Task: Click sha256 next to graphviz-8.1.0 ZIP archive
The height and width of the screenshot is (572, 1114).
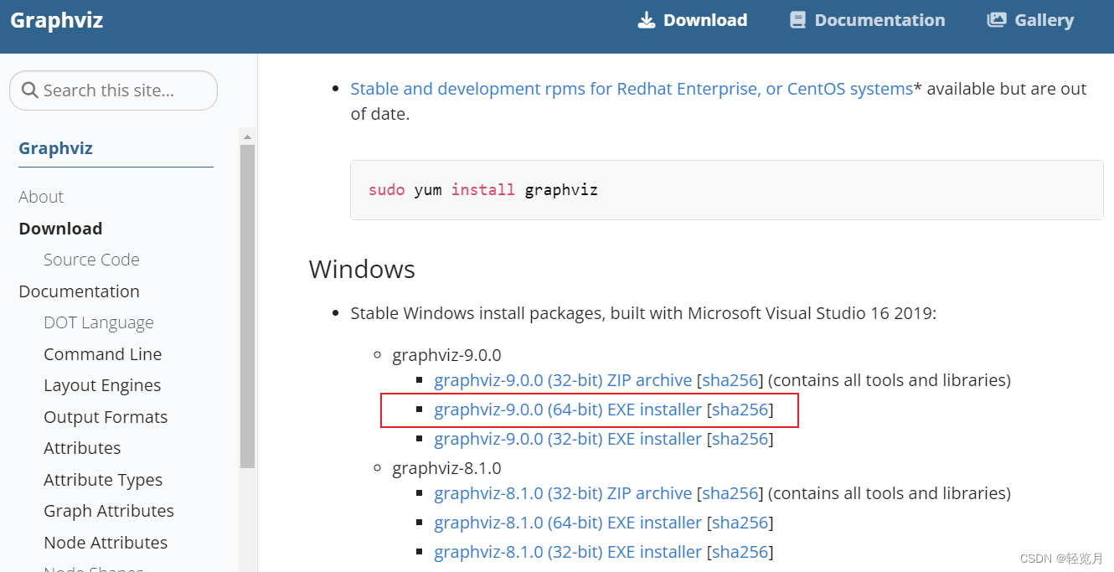Action: click(730, 493)
